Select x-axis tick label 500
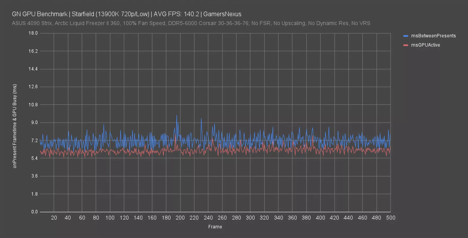The width and height of the screenshot is (468, 238). (x=390, y=218)
